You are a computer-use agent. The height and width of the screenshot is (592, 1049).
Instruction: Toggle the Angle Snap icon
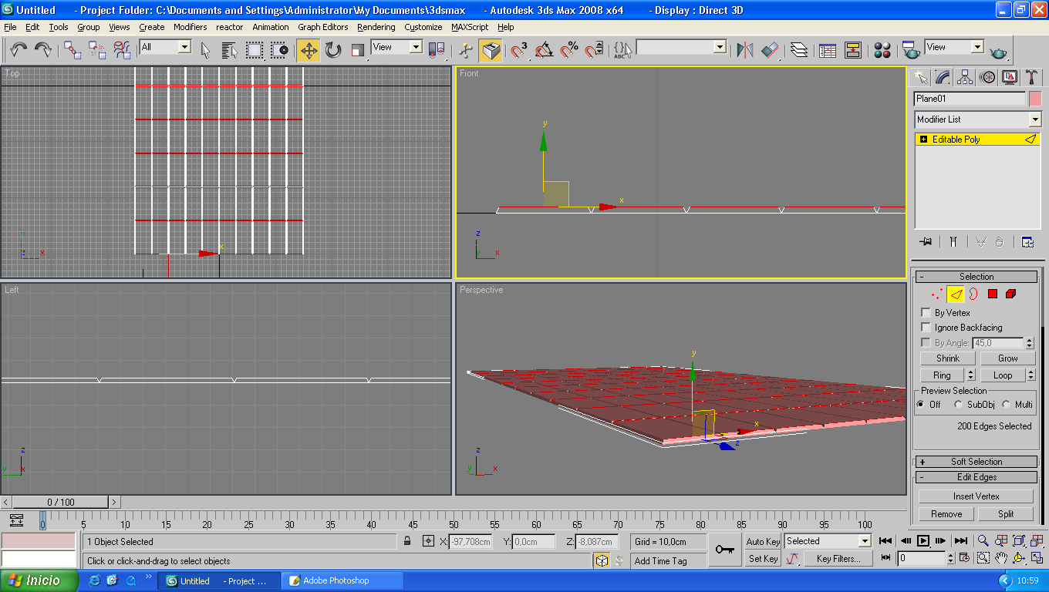coord(544,50)
